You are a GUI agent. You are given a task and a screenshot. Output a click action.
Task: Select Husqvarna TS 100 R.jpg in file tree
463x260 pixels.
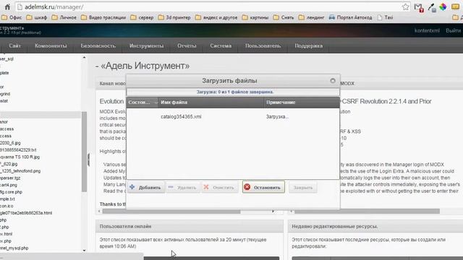click(x=20, y=157)
